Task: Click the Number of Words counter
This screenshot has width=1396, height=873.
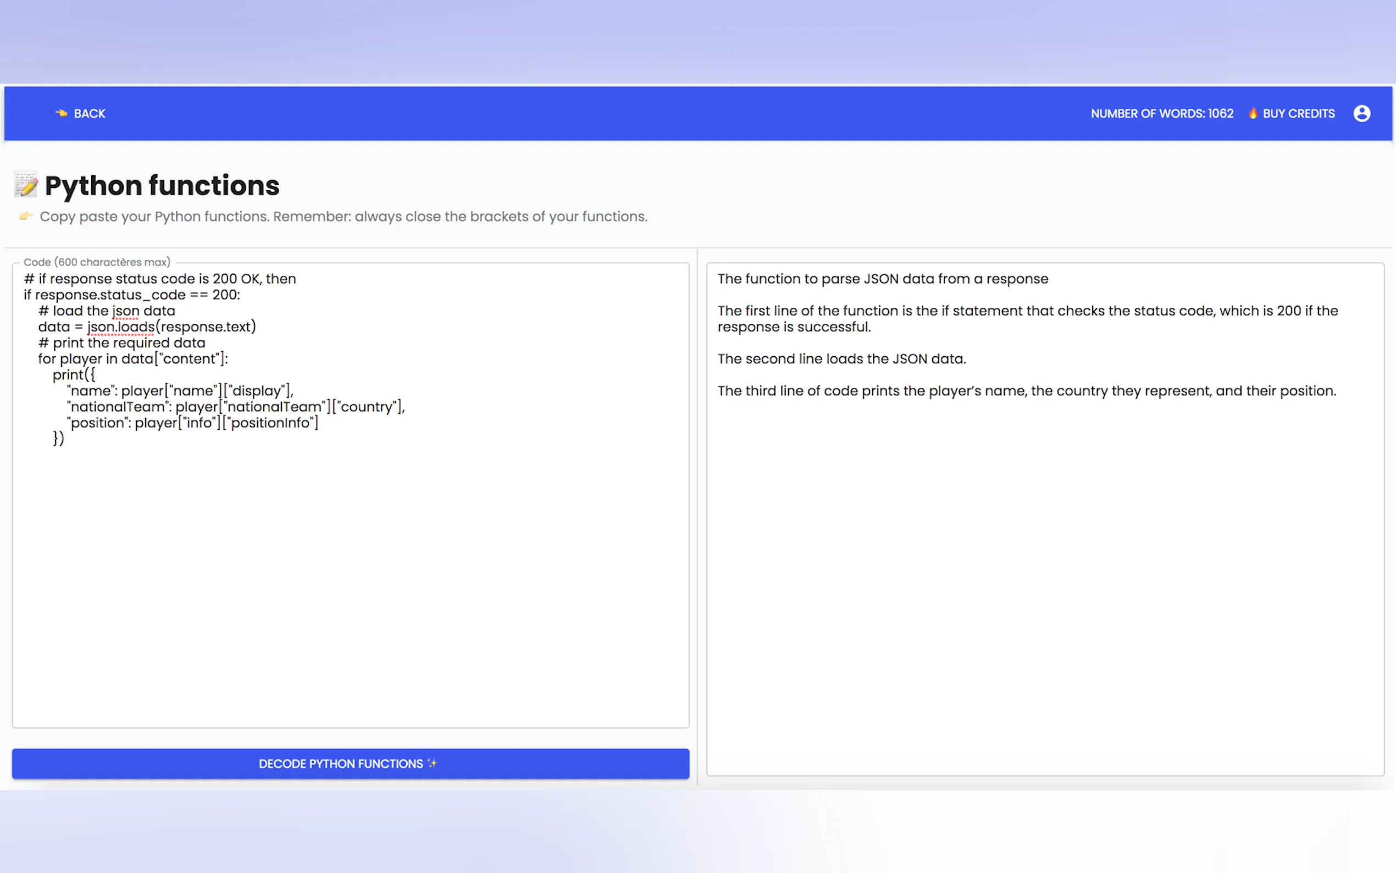Action: point(1161,114)
